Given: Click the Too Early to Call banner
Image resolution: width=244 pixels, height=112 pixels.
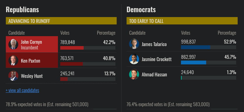Looking at the screenshot, I should (182, 21).
